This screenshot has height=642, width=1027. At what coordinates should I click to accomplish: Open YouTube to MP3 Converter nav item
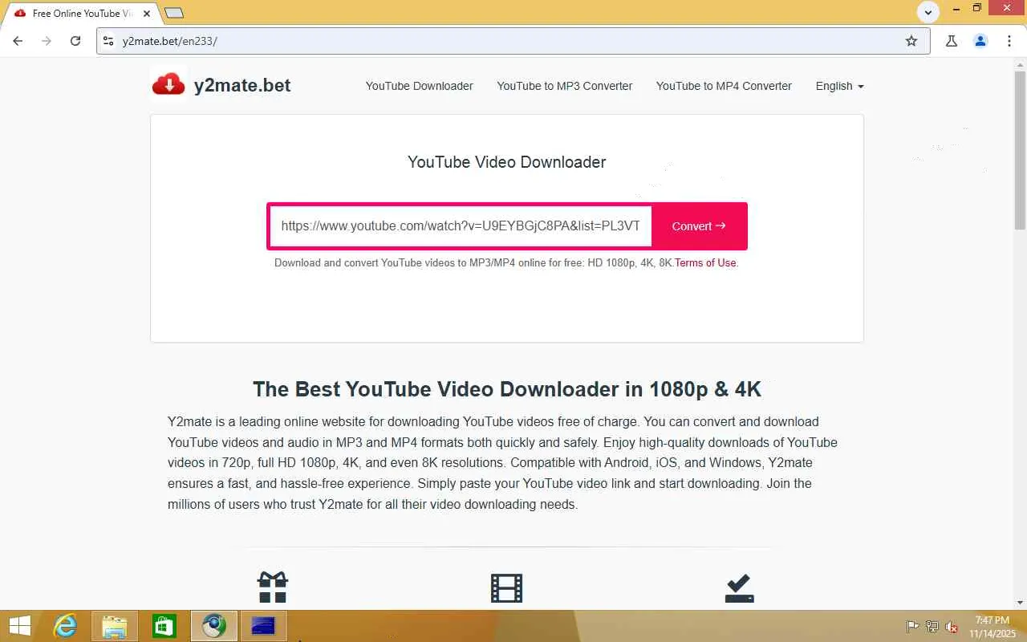click(x=565, y=86)
